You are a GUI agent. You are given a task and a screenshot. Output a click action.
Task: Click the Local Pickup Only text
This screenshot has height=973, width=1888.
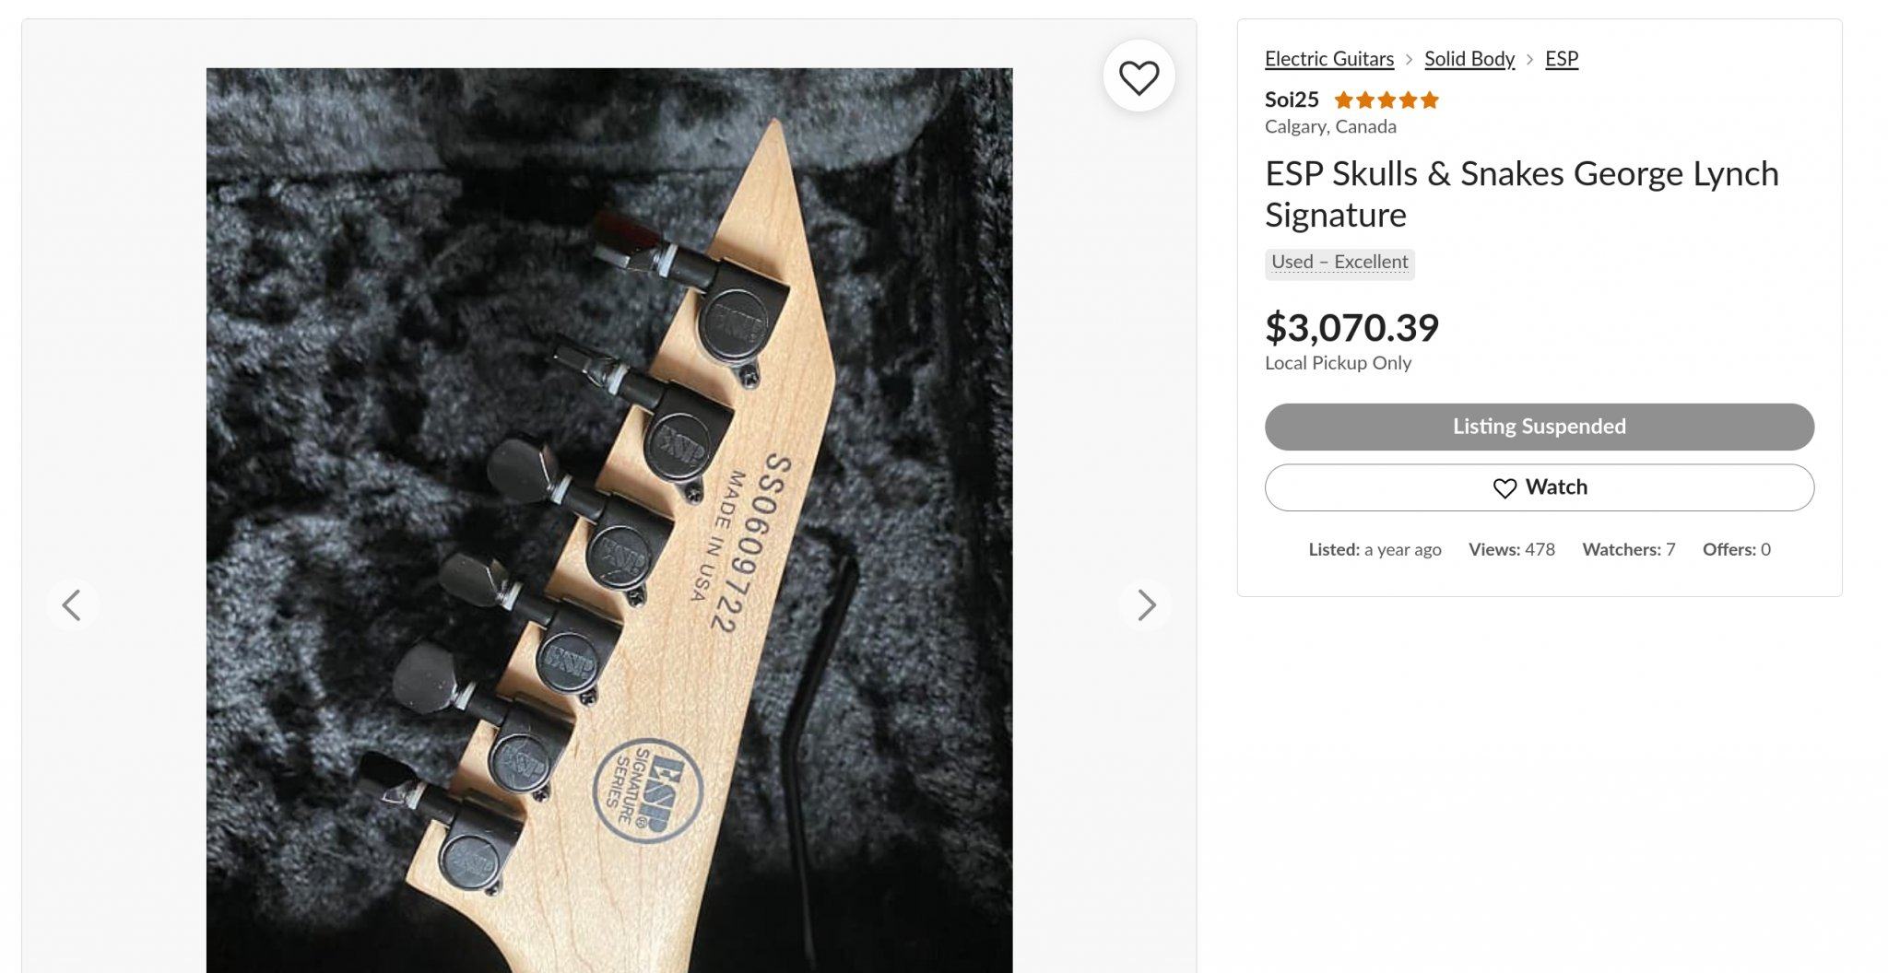tap(1337, 363)
